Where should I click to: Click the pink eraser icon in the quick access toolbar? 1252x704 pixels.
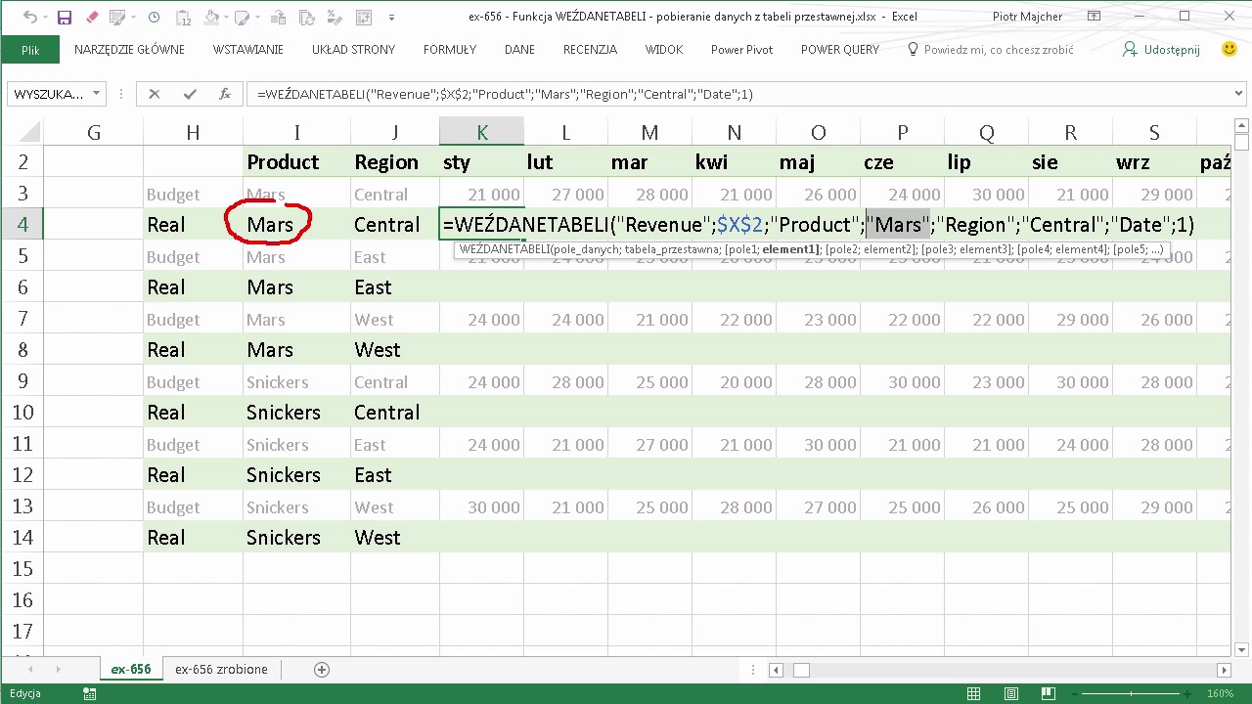pos(92,18)
